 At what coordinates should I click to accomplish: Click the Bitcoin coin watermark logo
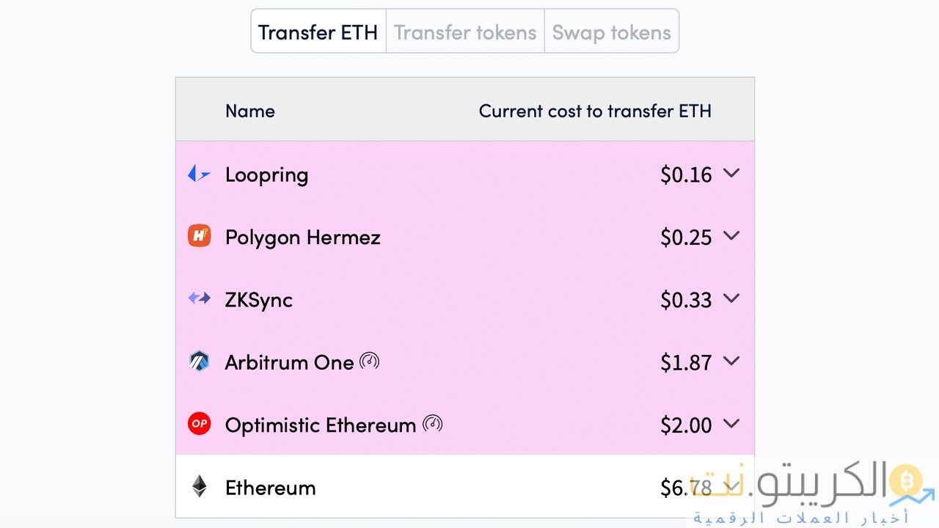pos(905,481)
